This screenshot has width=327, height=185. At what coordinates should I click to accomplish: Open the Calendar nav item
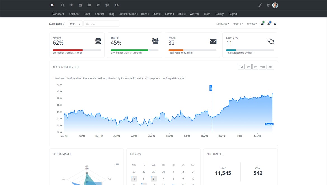(74, 14)
